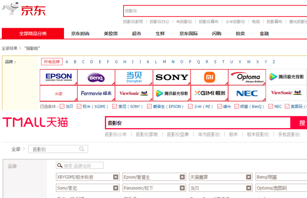Screen dimensions: 307x198
Task: Click JD suggestion 小米投影仪
Action: [235, 22]
